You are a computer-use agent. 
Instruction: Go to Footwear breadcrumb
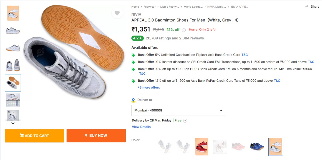[149, 6]
